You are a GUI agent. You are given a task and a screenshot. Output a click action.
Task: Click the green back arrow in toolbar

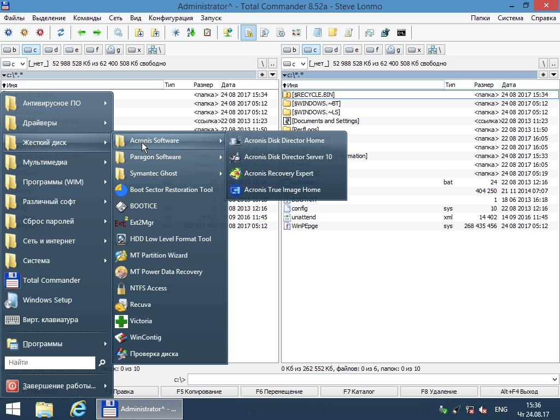(x=81, y=33)
